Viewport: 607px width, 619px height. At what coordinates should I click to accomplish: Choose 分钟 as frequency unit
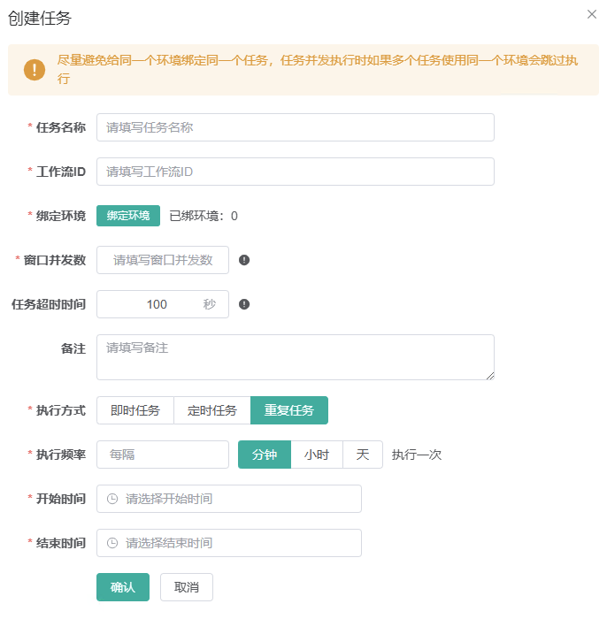265,455
